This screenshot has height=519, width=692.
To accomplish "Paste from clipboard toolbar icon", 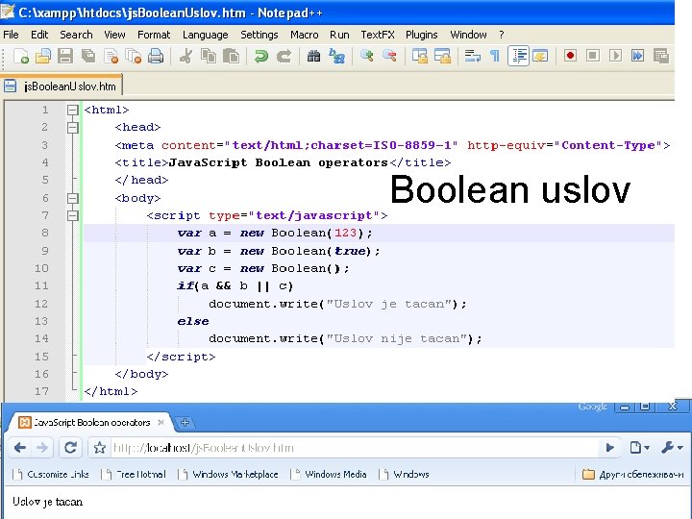I will click(231, 56).
